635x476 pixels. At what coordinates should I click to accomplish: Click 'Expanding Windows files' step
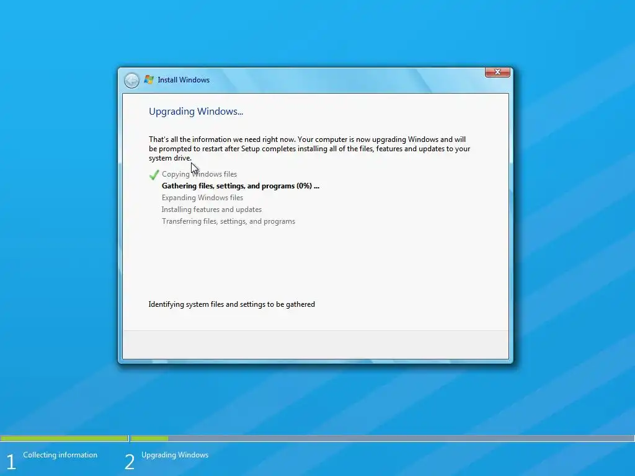click(203, 198)
